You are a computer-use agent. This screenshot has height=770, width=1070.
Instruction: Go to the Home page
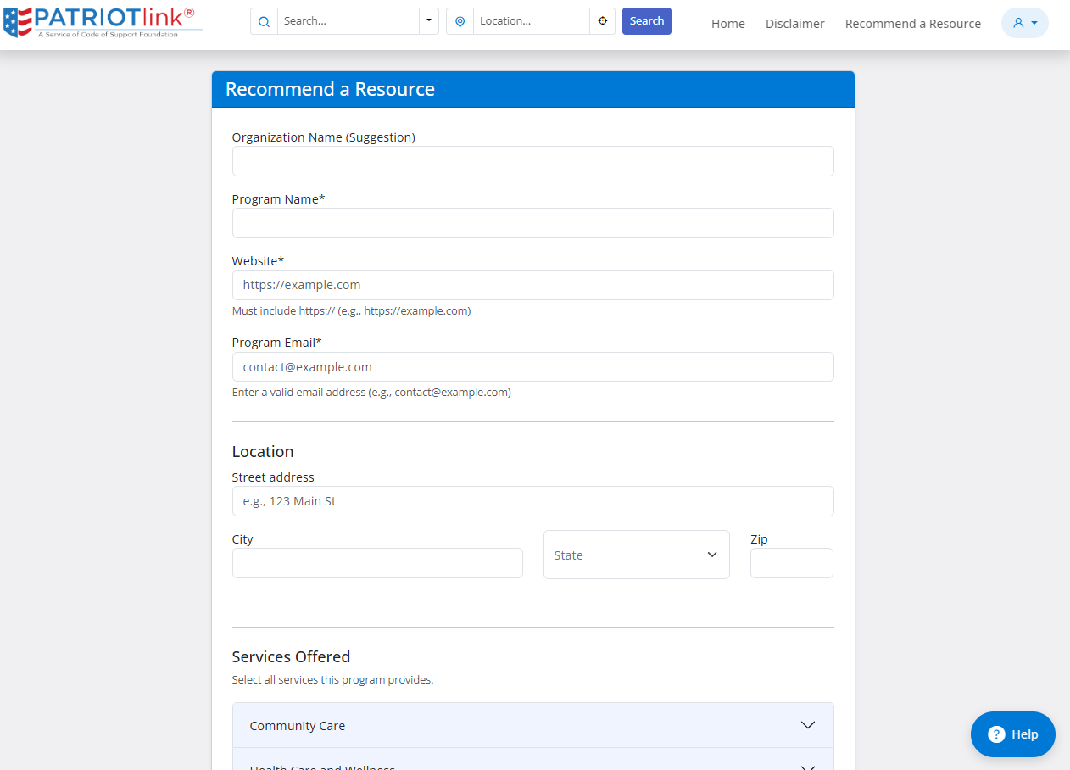coord(727,24)
